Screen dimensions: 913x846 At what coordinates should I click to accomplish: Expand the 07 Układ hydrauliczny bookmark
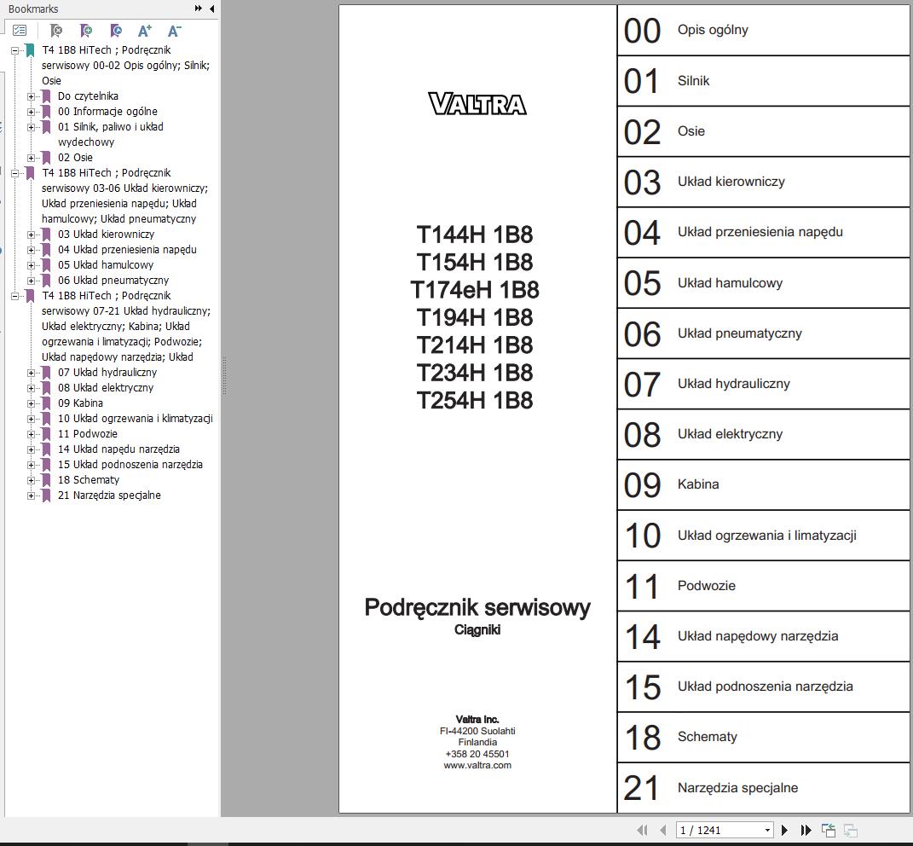coord(31,373)
